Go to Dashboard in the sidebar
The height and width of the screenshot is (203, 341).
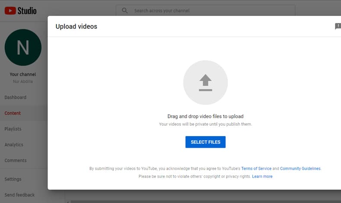click(16, 97)
